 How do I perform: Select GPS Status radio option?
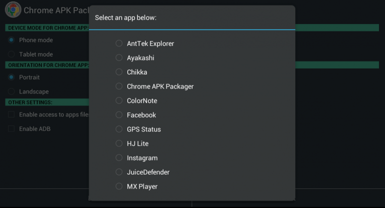click(x=119, y=129)
